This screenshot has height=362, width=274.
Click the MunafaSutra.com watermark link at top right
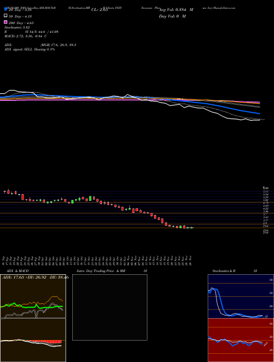click(x=224, y=8)
